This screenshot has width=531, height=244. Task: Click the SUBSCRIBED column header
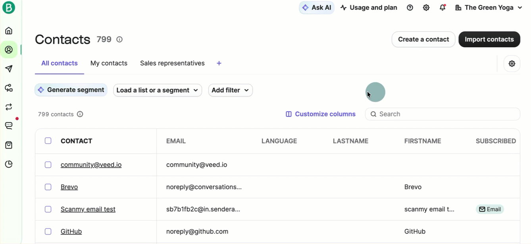(496, 141)
